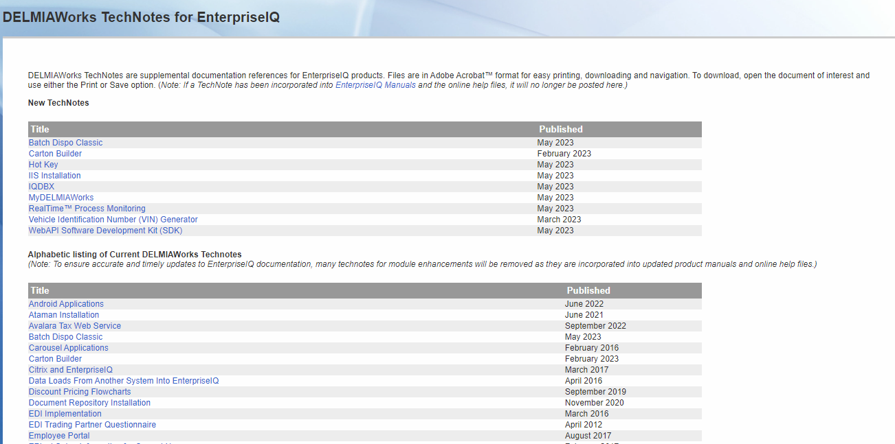
Task: Select 'May 2023' date in Hot Key row
Action: [555, 165]
